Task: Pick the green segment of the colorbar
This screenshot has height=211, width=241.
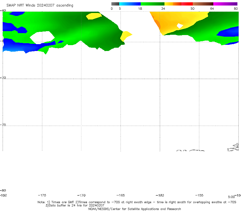Action: pos(152,4)
